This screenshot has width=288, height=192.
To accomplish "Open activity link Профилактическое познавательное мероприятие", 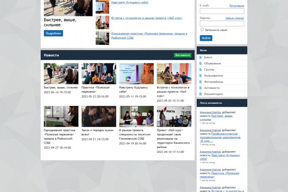I will pos(220,138).
